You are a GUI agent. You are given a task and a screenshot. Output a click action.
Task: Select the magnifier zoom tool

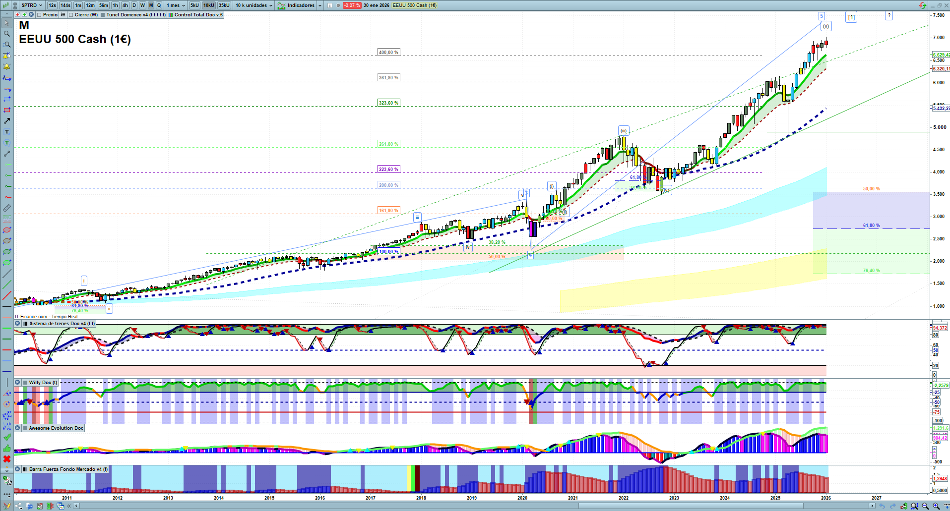tap(7, 34)
